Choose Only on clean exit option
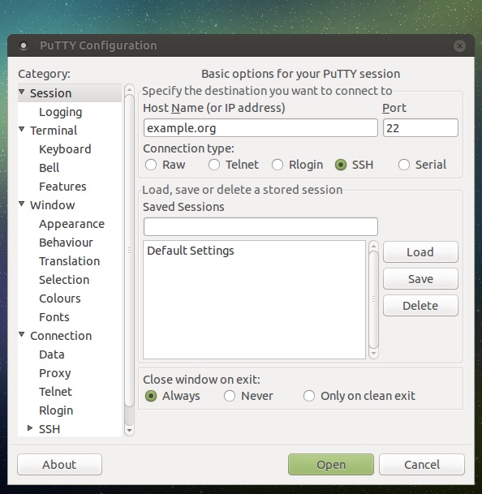 click(x=309, y=396)
